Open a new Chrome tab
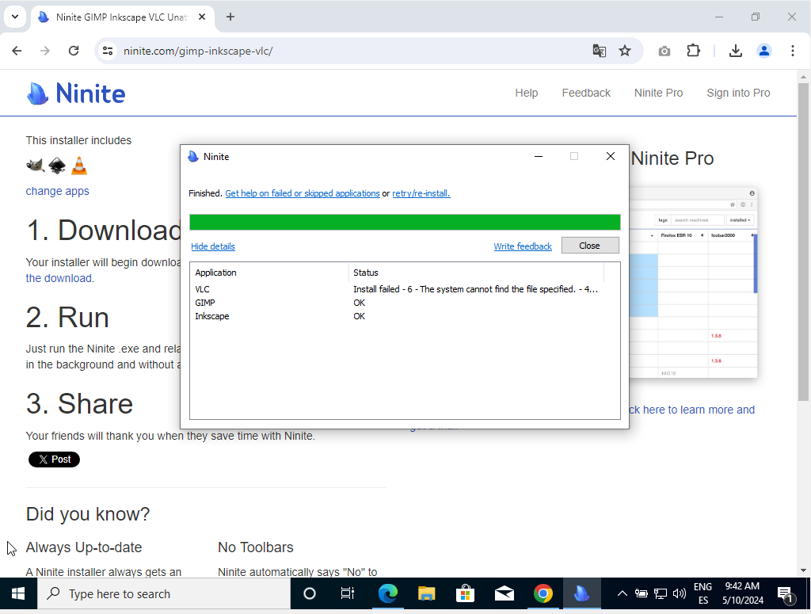 pos(230,17)
